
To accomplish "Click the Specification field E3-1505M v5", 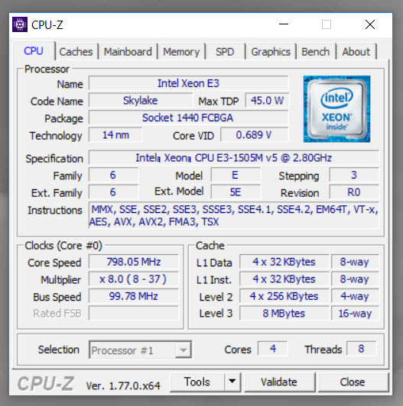I will click(234, 158).
